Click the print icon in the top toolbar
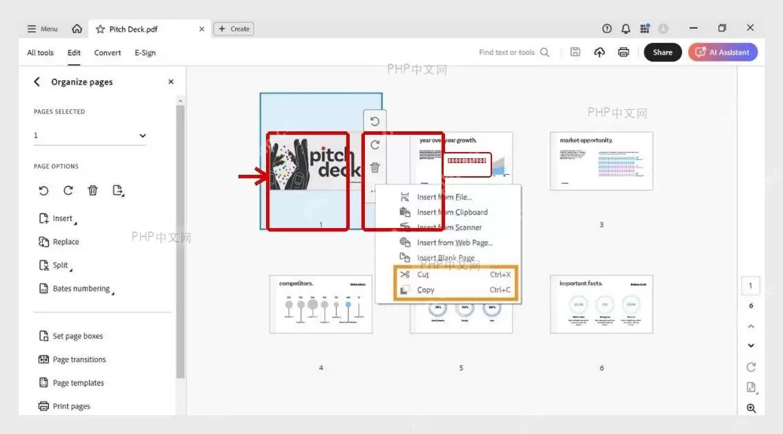Screen dimensions: 783x434 pos(623,52)
